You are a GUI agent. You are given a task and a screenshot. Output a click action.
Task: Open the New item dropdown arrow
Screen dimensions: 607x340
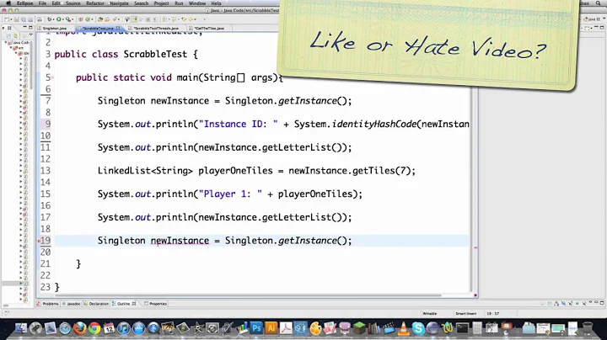(x=11, y=19)
